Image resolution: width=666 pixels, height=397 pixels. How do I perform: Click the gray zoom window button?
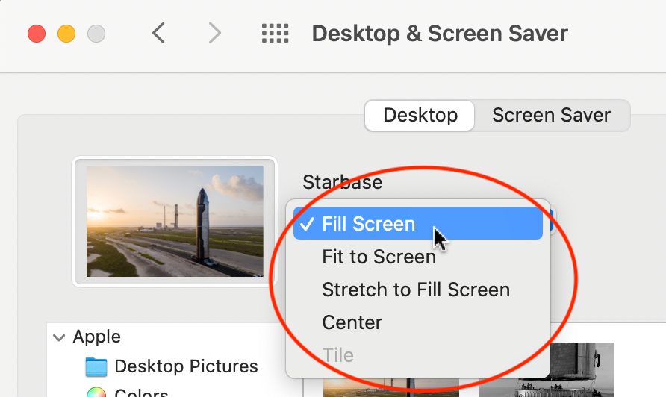click(96, 34)
